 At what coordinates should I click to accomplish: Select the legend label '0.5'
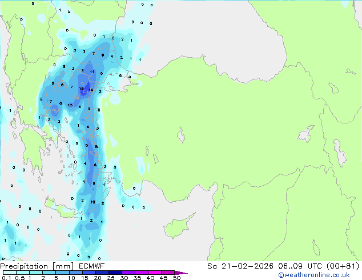coord(19,278)
